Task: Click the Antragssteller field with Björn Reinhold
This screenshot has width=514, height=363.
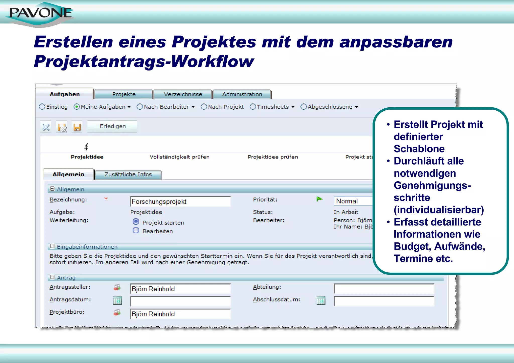Action: coord(180,289)
